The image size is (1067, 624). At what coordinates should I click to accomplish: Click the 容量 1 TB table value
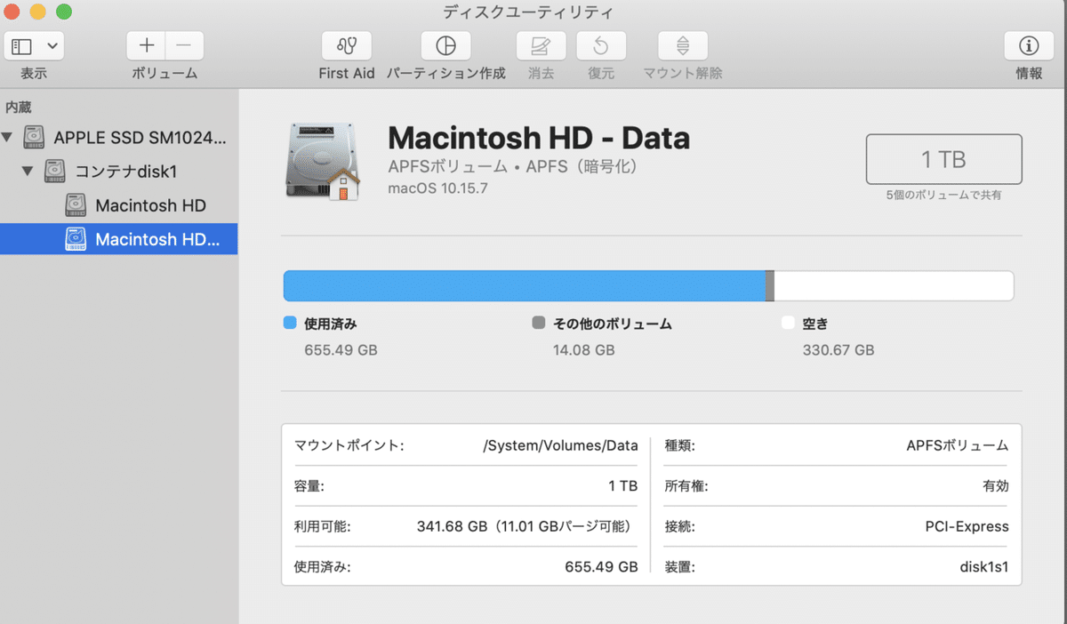622,486
